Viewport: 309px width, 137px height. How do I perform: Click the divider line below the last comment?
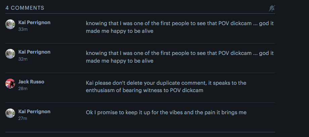pyautogui.click(x=140, y=132)
